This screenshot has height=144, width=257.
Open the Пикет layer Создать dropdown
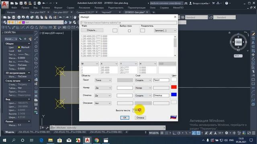click(x=143, y=80)
